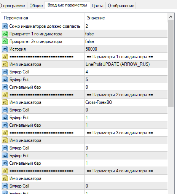Click the integer icon of 2nd indicator Сигнальный бар
Image resolution: width=177 pixels, height=194 pixels.
coord(5,125)
